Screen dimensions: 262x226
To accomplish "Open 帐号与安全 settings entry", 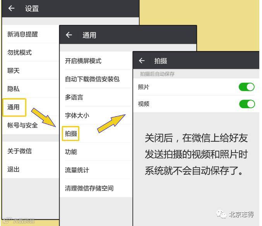I will point(31,125).
